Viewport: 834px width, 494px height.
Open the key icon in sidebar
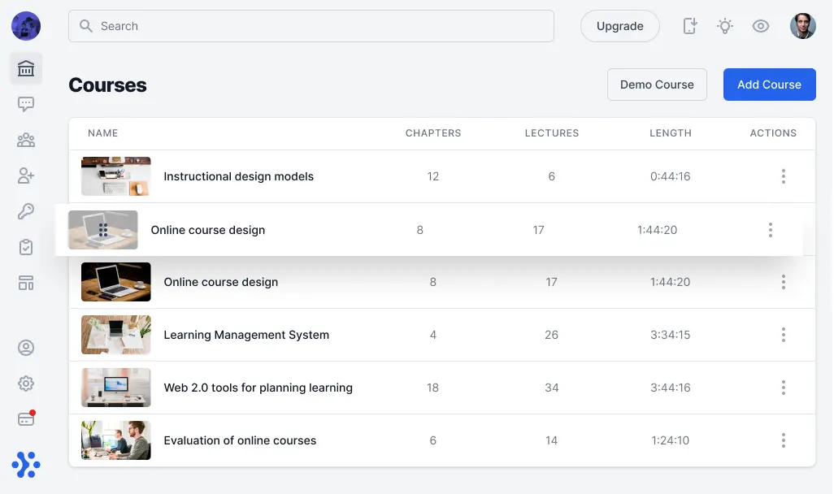click(26, 211)
